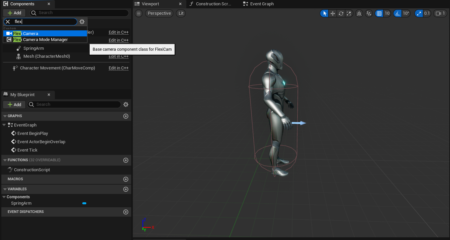Click the coordinate system cube icon
Viewport: 450px width, 240px height.
(359, 13)
